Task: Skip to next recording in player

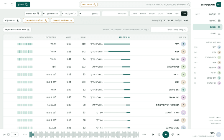Action: coord(178,135)
